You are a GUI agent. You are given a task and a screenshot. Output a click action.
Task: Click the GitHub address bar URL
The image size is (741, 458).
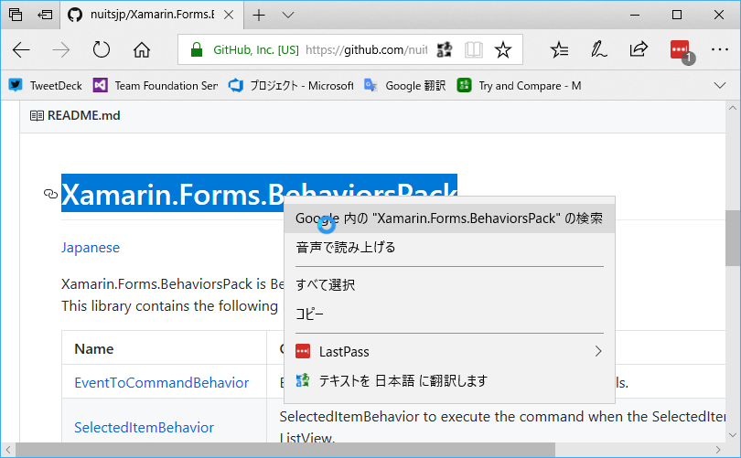(x=366, y=49)
